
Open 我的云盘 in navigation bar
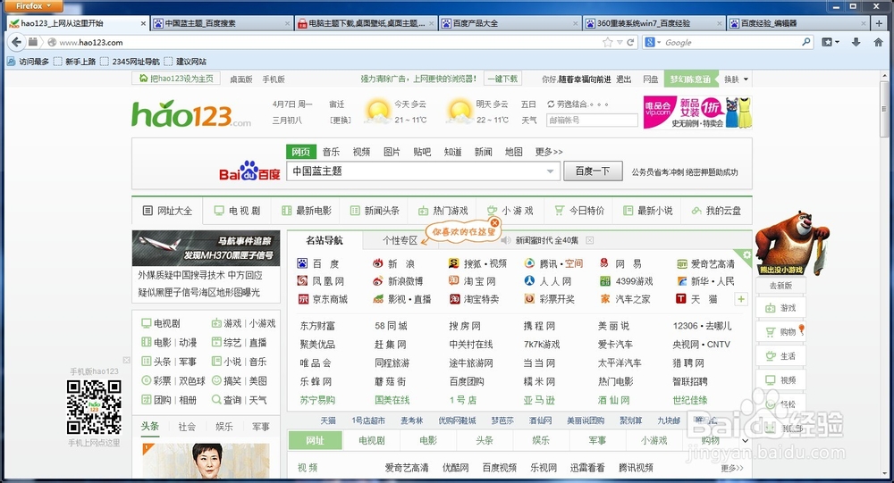click(716, 211)
